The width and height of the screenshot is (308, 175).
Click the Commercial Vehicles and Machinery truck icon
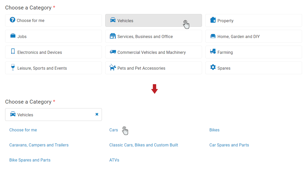pos(113,52)
